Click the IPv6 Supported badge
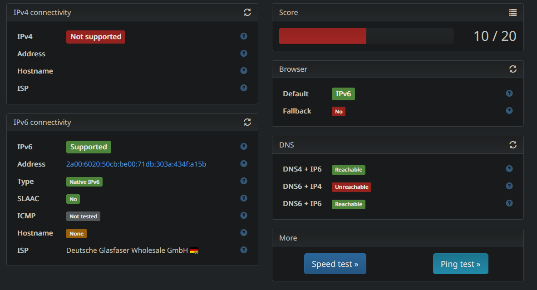This screenshot has width=537, height=290. click(89, 147)
